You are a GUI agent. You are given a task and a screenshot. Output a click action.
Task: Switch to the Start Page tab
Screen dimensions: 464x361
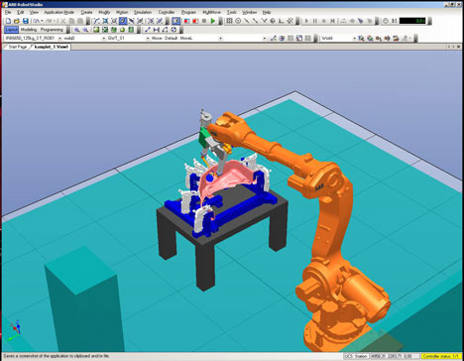pyautogui.click(x=18, y=47)
